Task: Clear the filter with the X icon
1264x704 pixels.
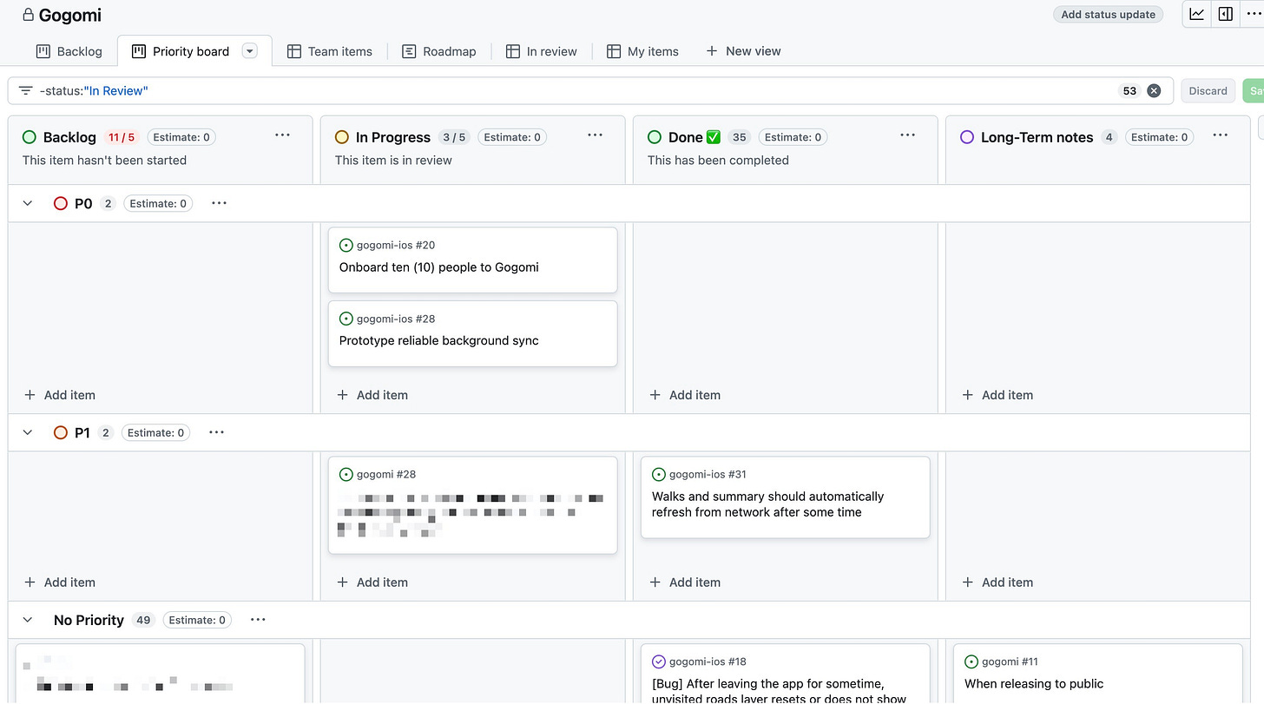Action: click(1154, 90)
